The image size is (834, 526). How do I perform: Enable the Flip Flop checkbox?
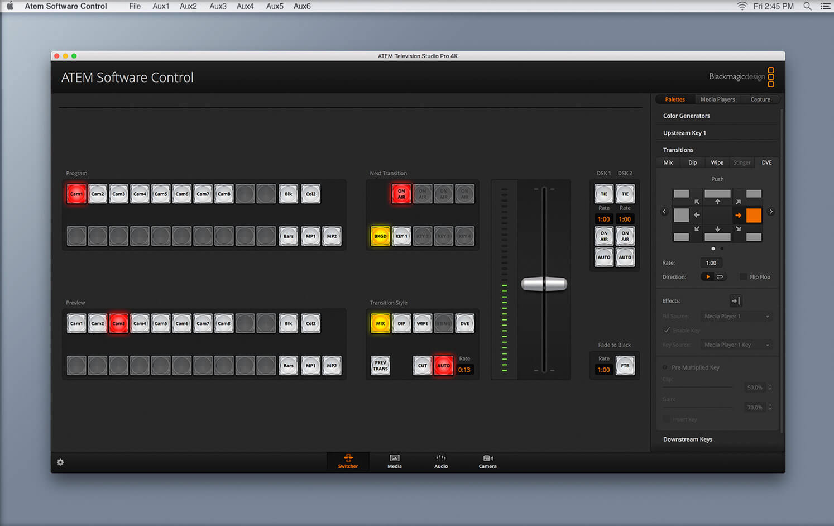pos(743,277)
